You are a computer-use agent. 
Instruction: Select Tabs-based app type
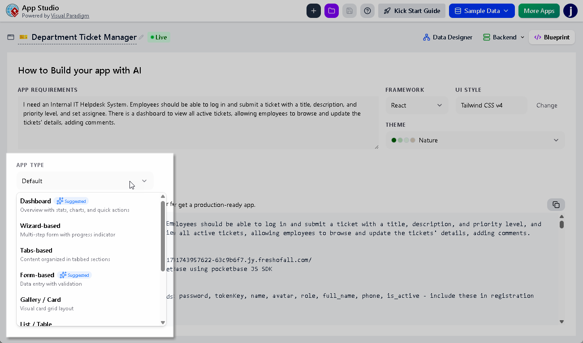(x=88, y=254)
